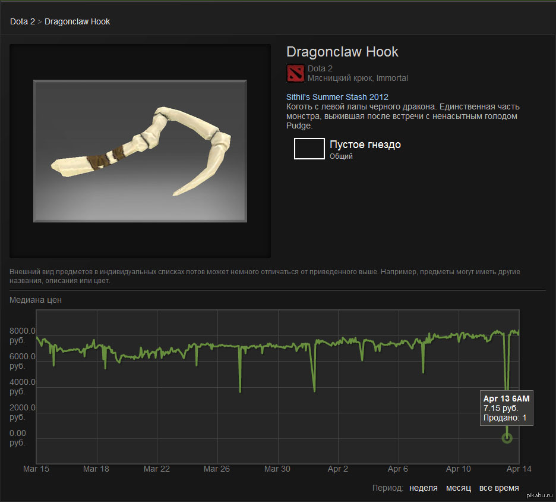Open the Dragonclaw Hook item image
The image size is (556, 502).
coord(140,151)
